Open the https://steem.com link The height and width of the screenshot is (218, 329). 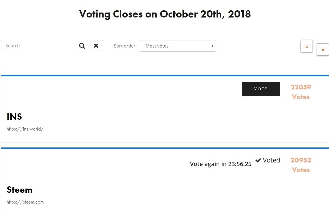coord(25,202)
